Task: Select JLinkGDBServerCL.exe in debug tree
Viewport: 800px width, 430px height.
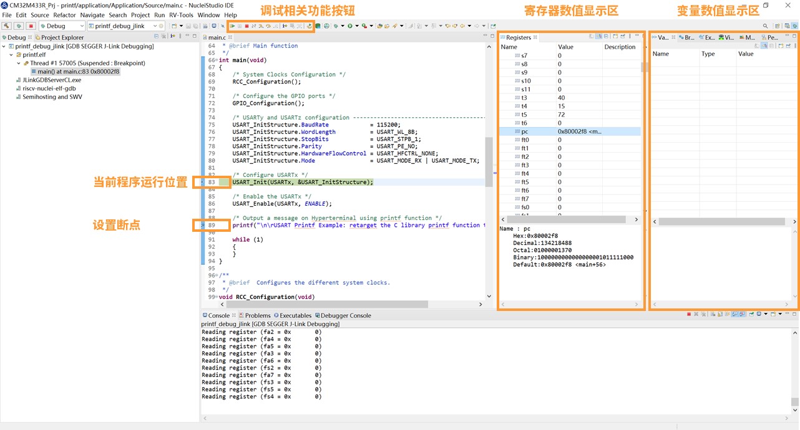Action: click(47, 80)
